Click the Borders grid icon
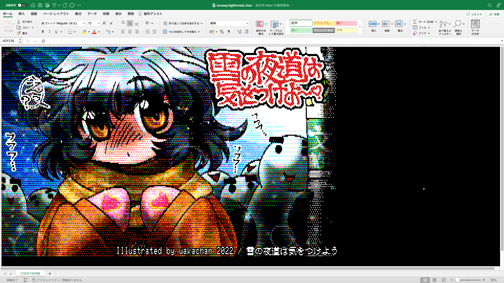 pyautogui.click(x=70, y=32)
